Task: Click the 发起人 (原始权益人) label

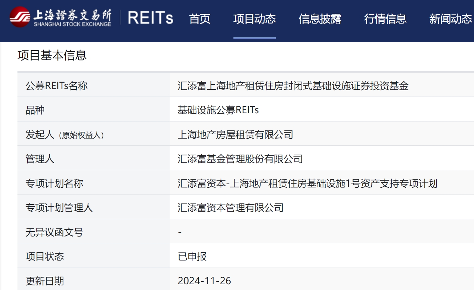Action: tap(65, 134)
